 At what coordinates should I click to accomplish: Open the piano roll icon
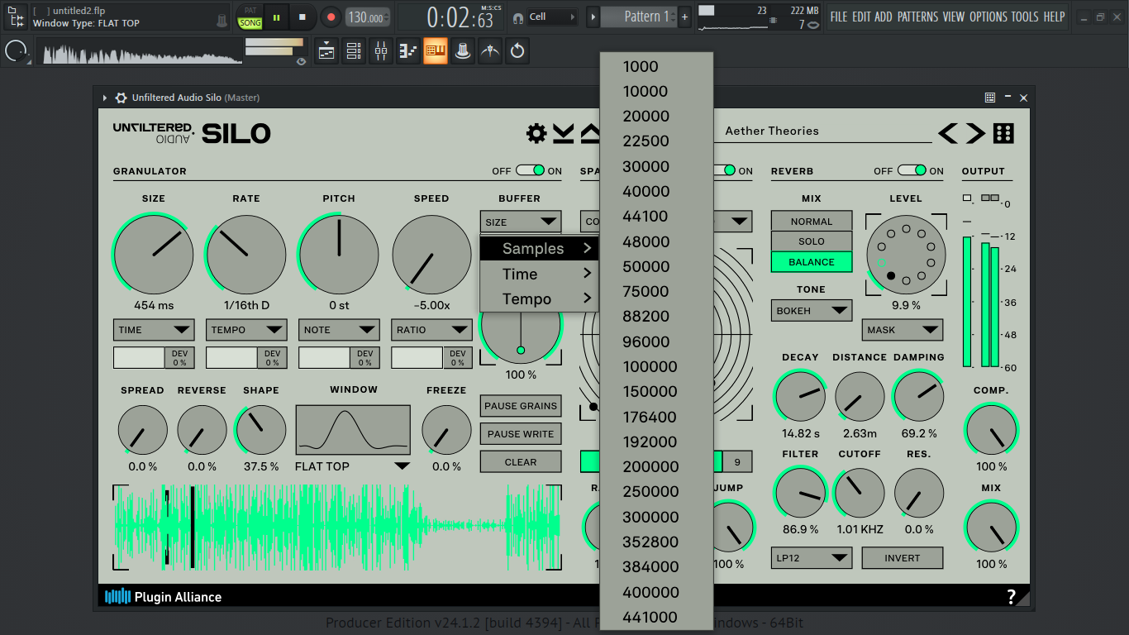408,51
